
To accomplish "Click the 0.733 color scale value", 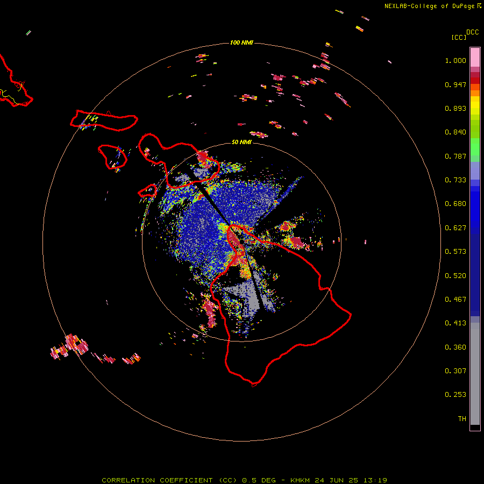I will (455, 180).
